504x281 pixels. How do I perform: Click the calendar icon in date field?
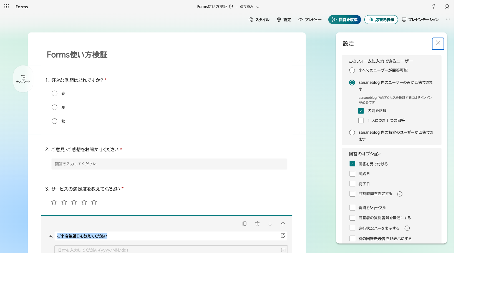click(283, 250)
